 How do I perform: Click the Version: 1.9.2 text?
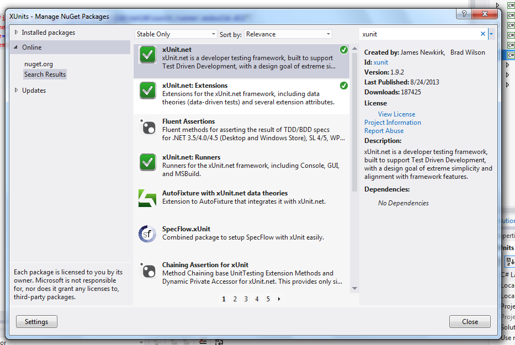pyautogui.click(x=384, y=72)
